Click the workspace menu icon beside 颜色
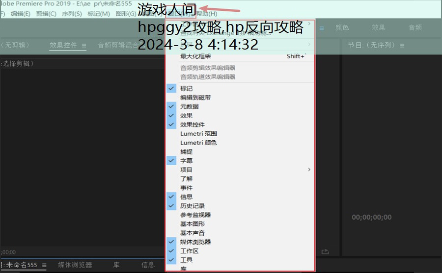442x273 pixels. pos(322,28)
